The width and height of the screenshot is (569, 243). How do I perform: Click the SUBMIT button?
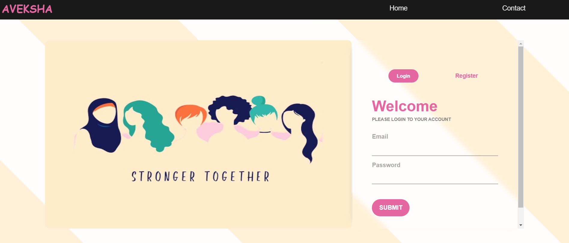[391, 208]
